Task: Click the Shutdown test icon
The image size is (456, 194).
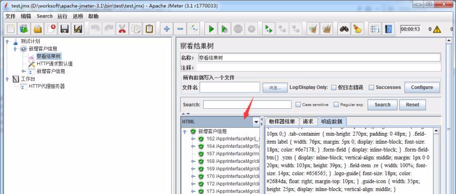Action: point(251,29)
